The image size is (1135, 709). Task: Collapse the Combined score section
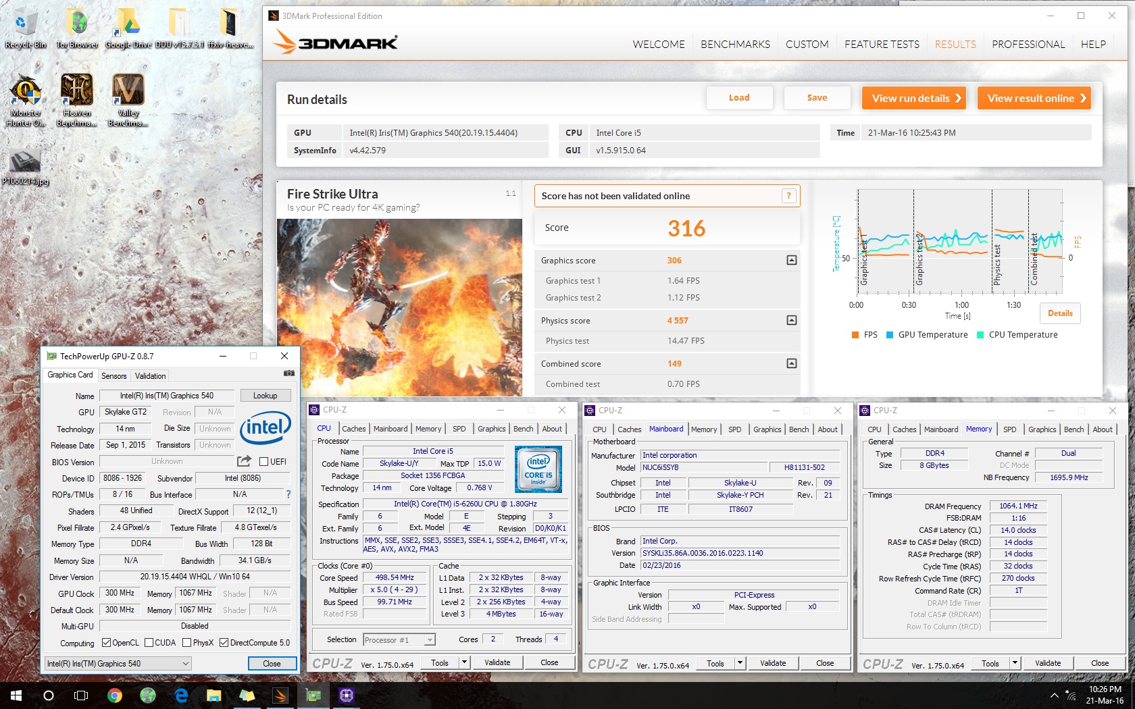pyautogui.click(x=792, y=363)
